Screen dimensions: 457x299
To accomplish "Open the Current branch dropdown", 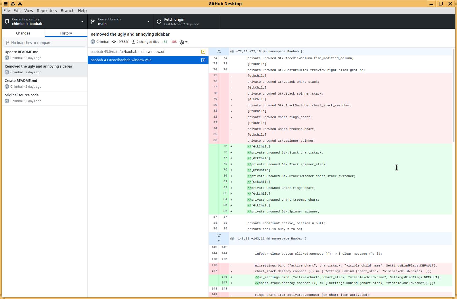I will 121,22.
